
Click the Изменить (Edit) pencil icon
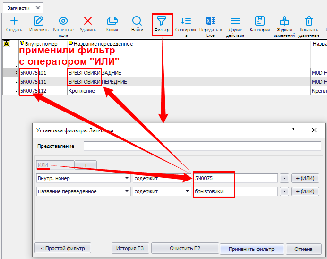click(x=39, y=21)
